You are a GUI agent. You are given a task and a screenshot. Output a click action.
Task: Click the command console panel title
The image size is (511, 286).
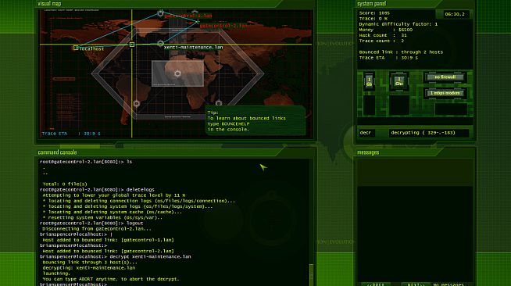click(57, 152)
